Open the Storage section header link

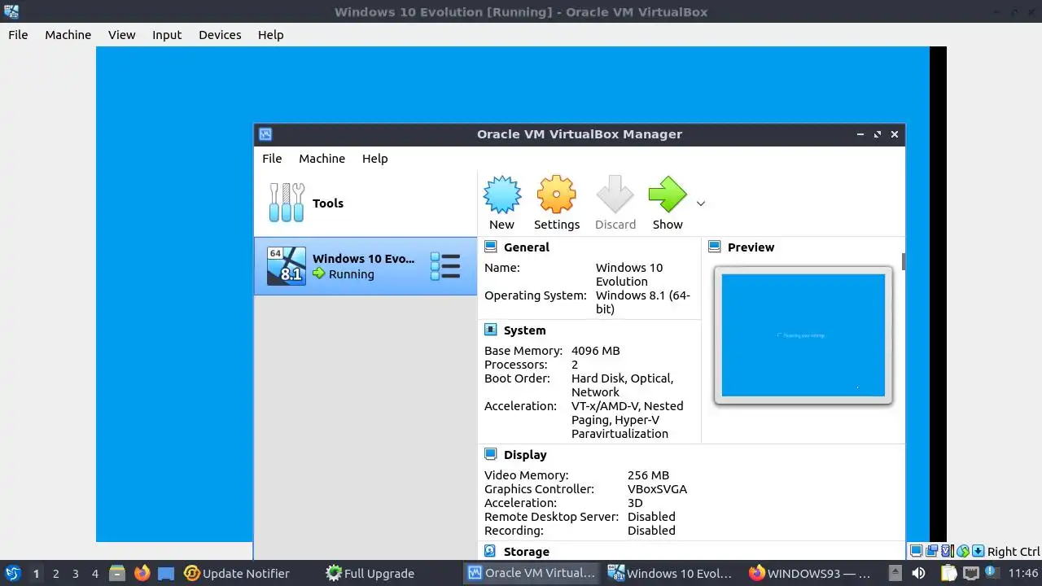(526, 552)
